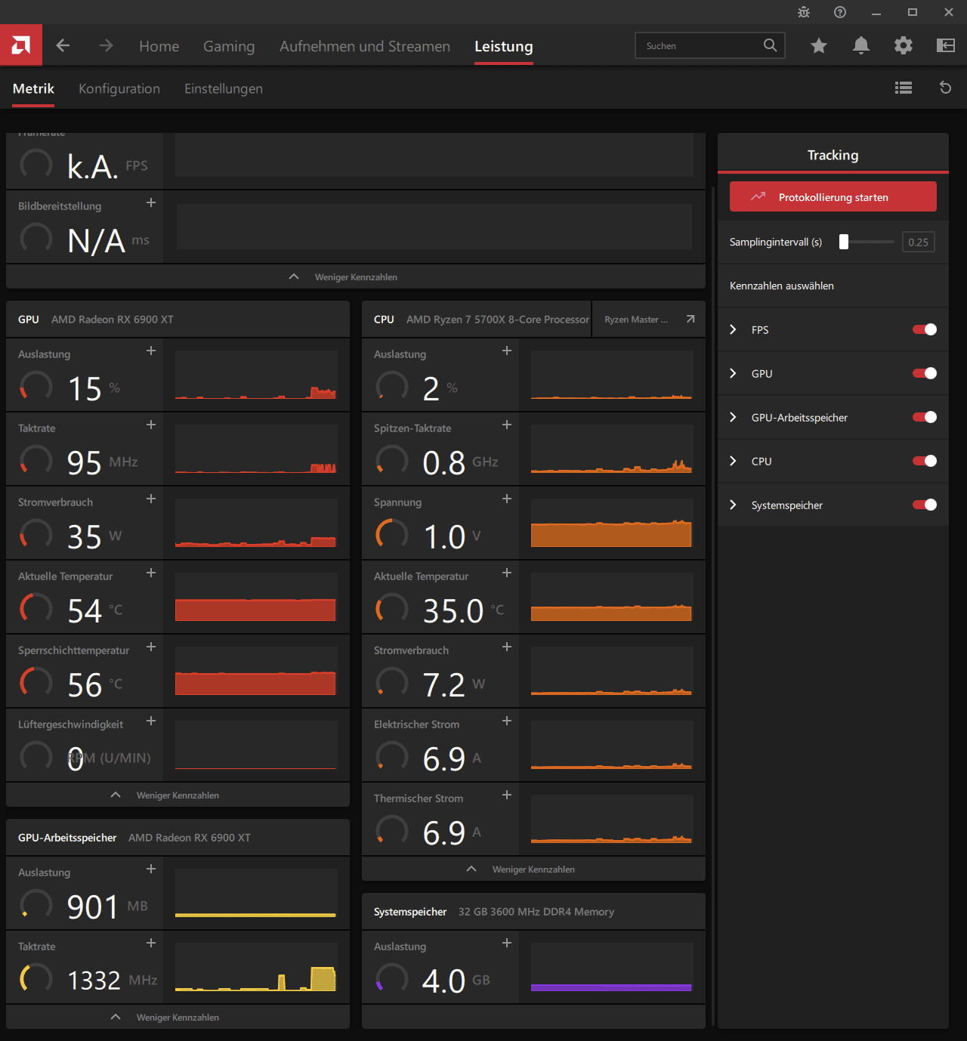967x1041 pixels.
Task: Open notifications bell icon
Action: click(x=861, y=46)
